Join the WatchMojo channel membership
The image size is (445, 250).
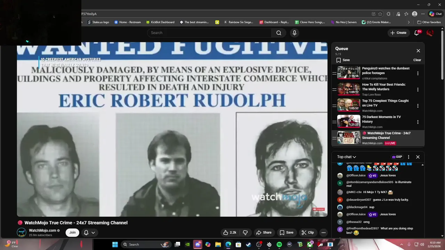pos(72,233)
